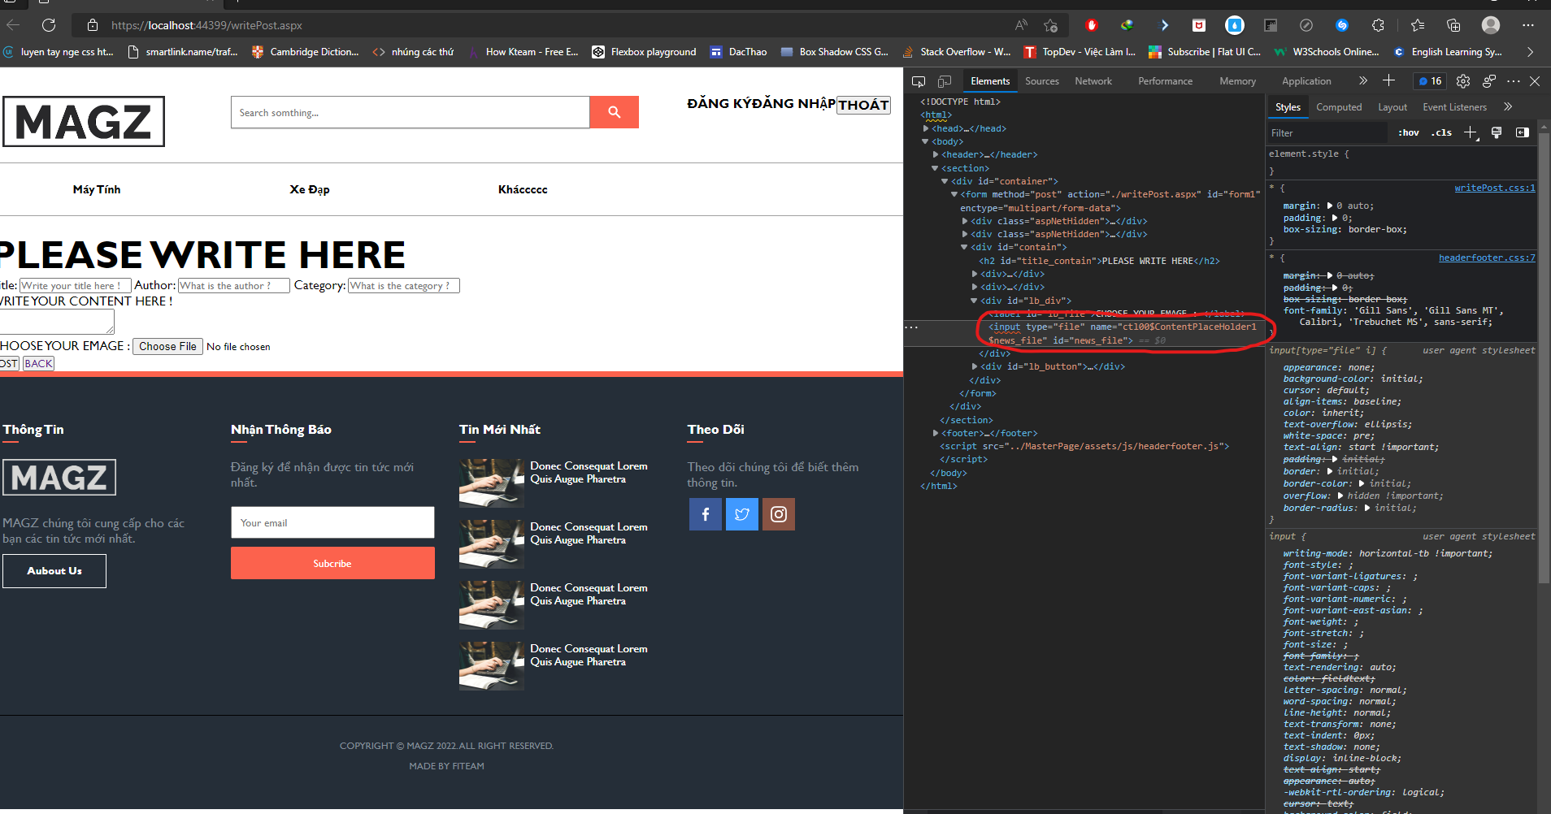
Task: Click the orange search magnifier button
Action: point(614,112)
